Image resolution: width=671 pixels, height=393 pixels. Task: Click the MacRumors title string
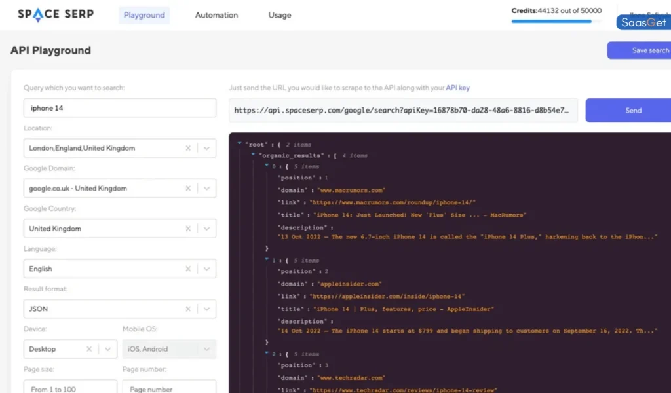[x=420, y=215]
